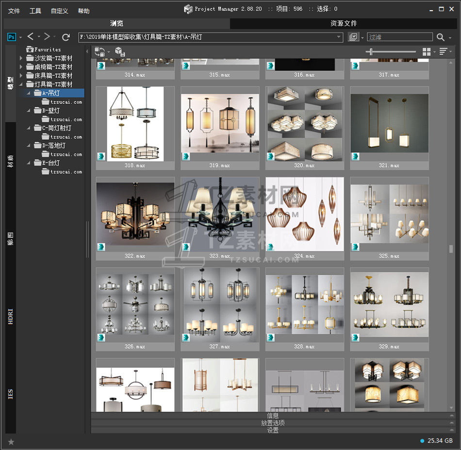
Task: Select the 323.max chandelier thumbnail
Action: pyautogui.click(x=220, y=214)
